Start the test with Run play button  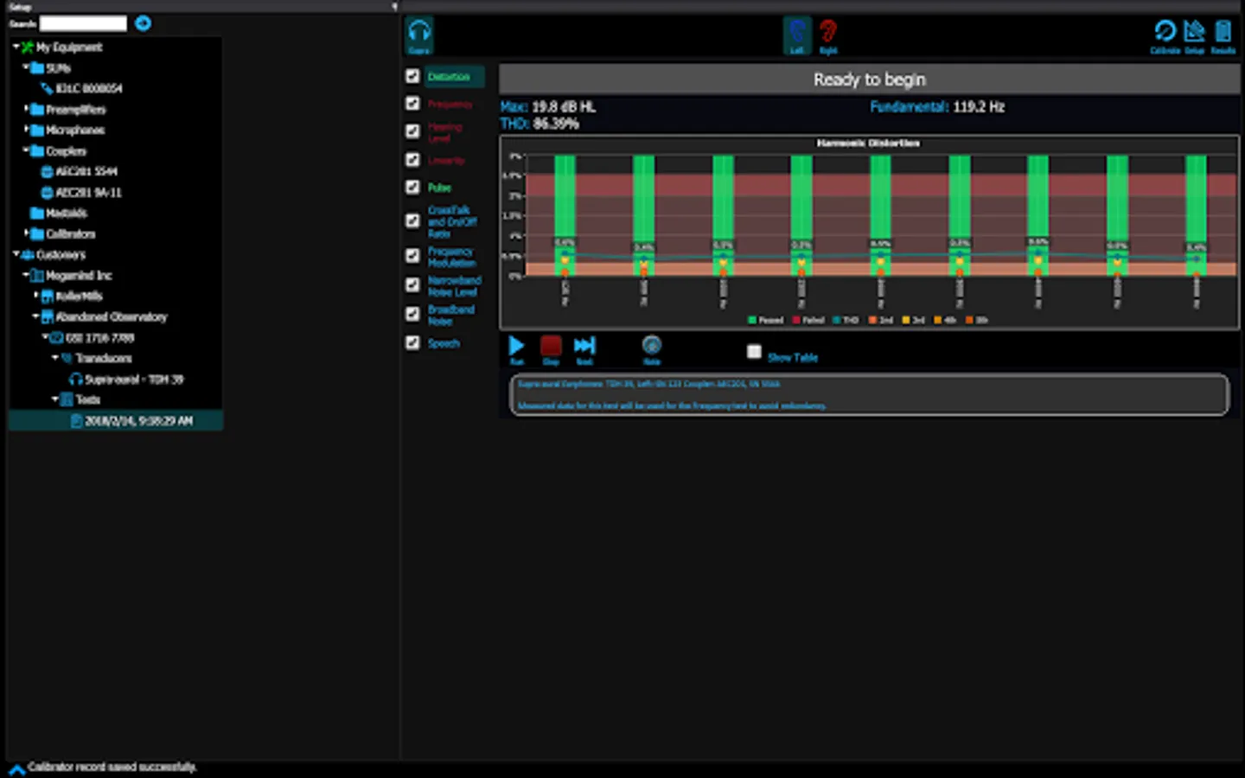[x=516, y=348]
